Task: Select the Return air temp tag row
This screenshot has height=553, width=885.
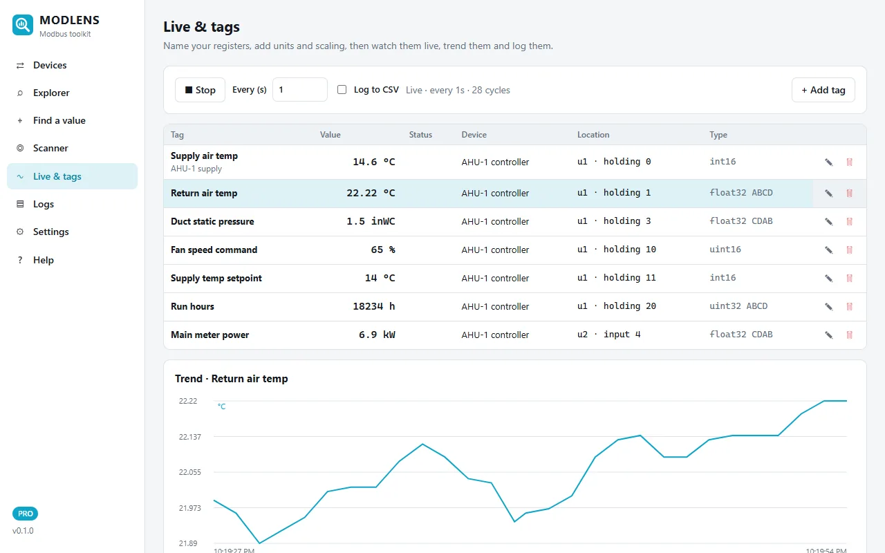Action: [514, 194]
